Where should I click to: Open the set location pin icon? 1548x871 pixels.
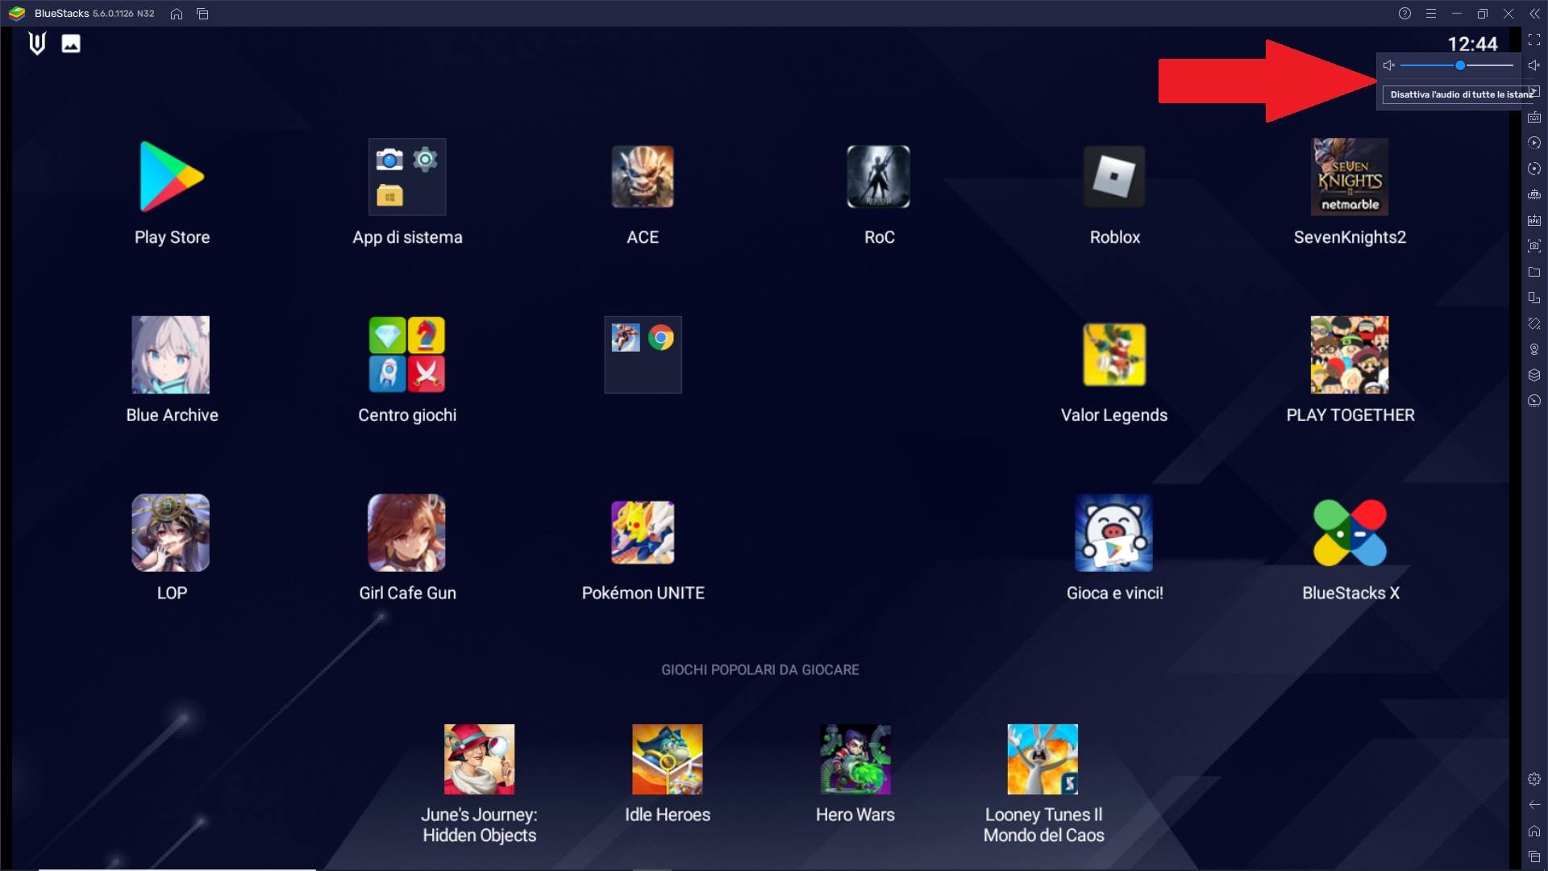click(1534, 349)
